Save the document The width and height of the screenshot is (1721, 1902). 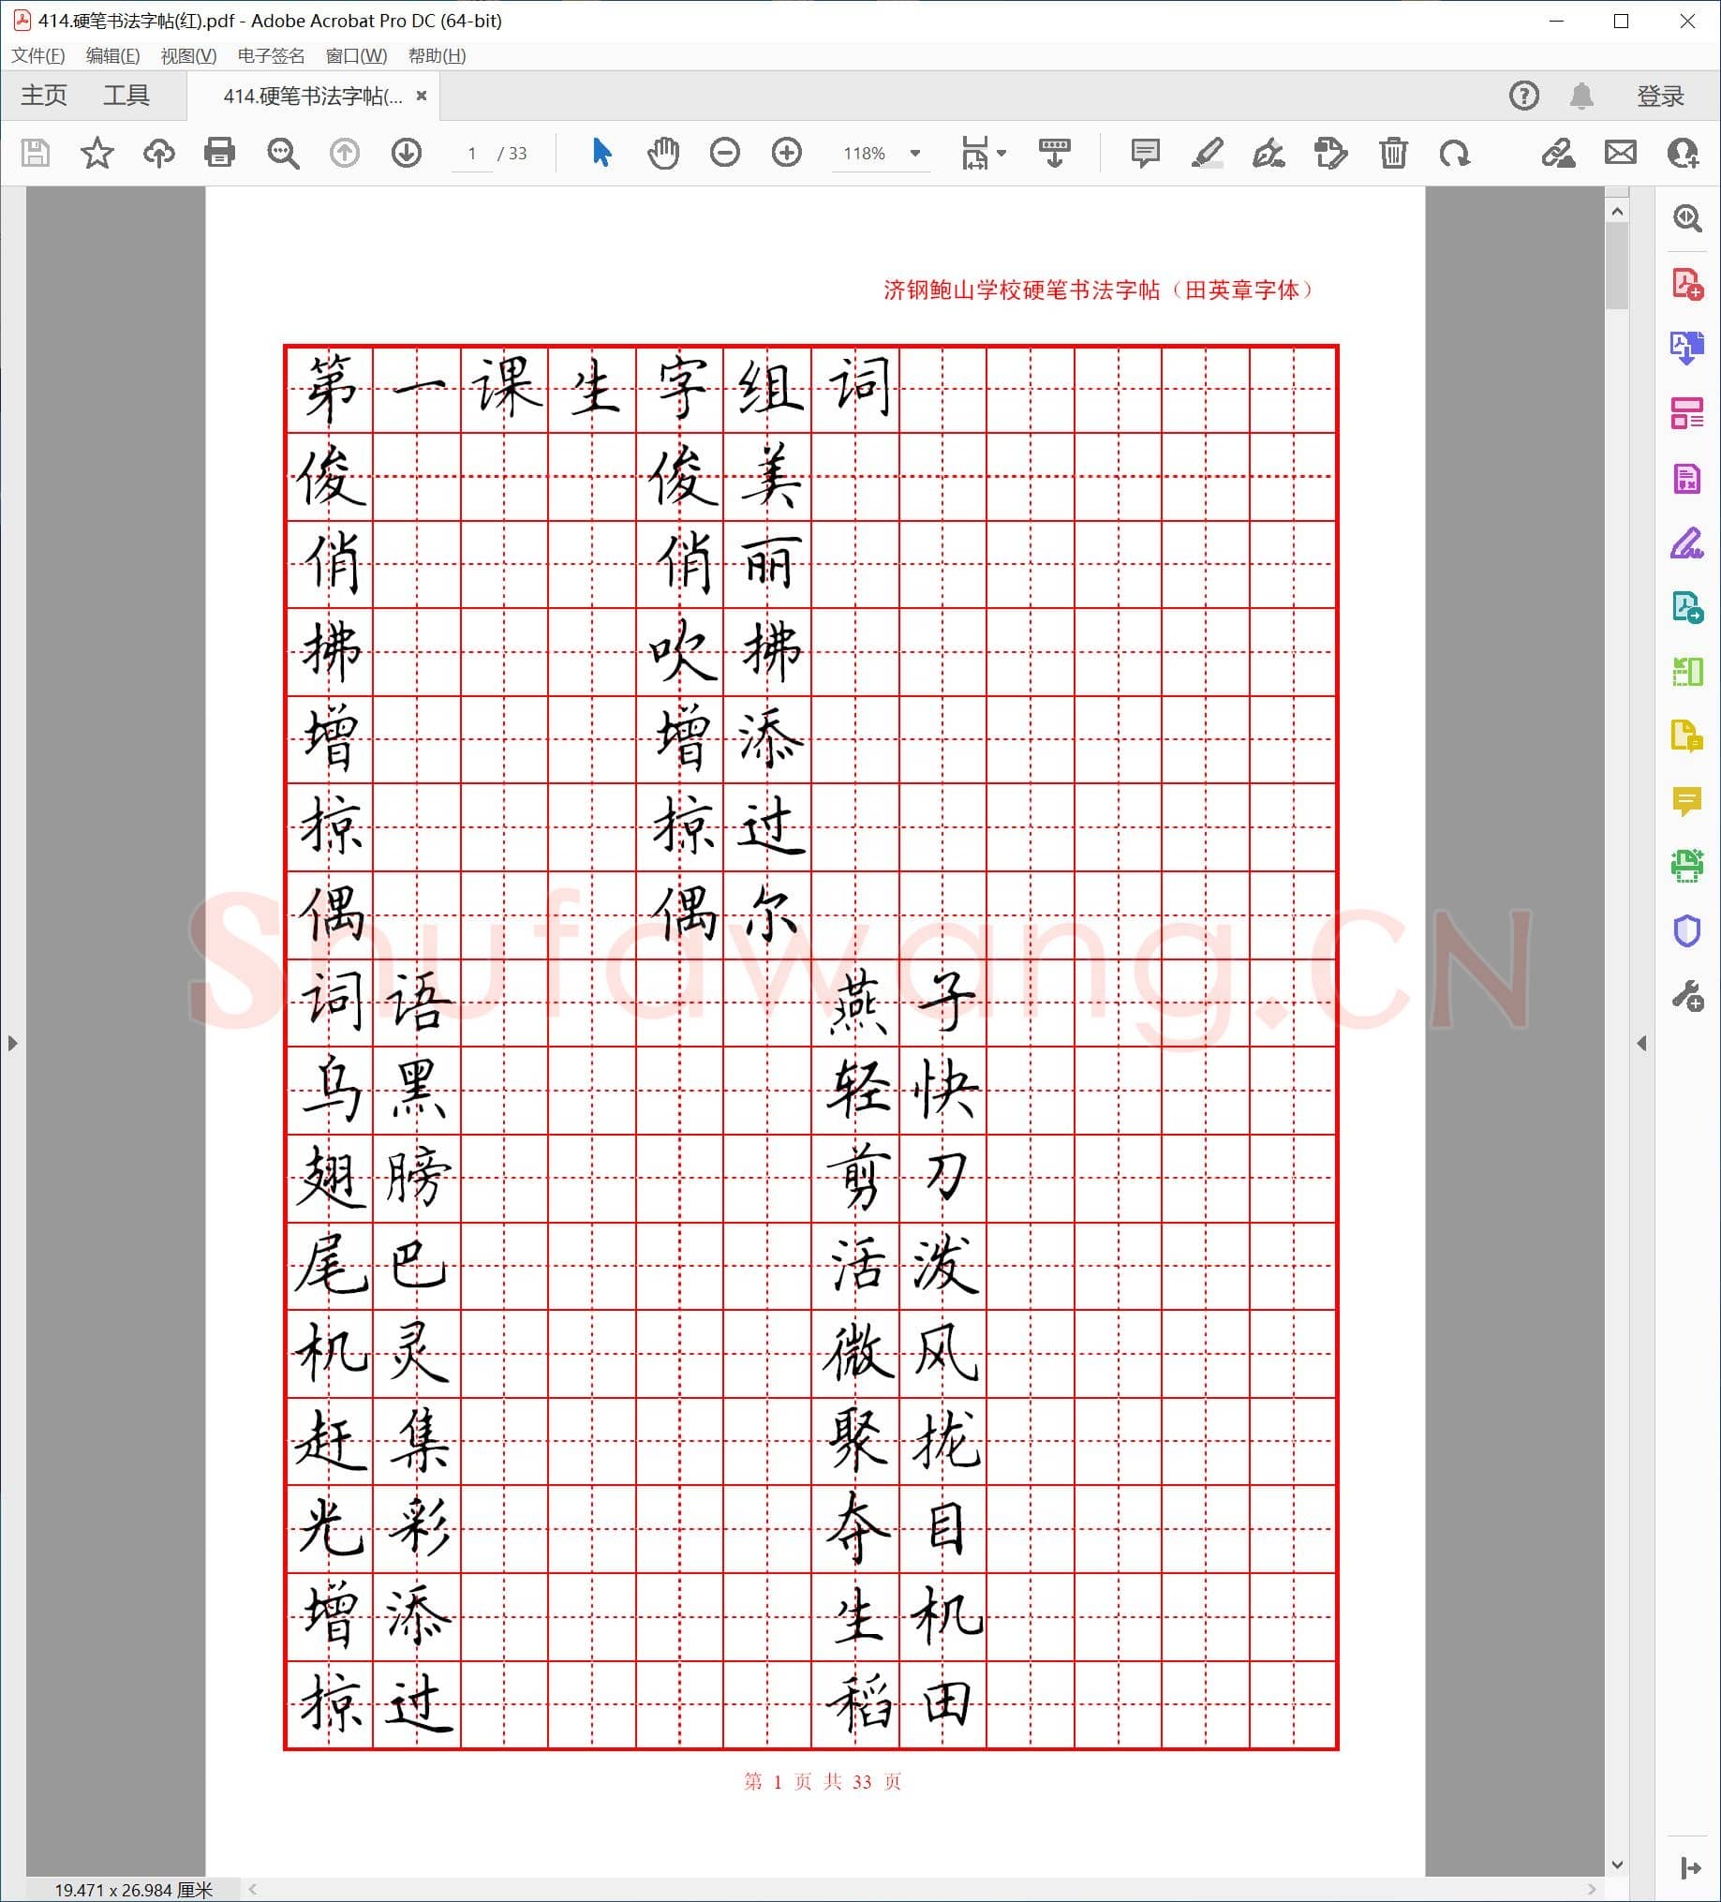point(35,153)
